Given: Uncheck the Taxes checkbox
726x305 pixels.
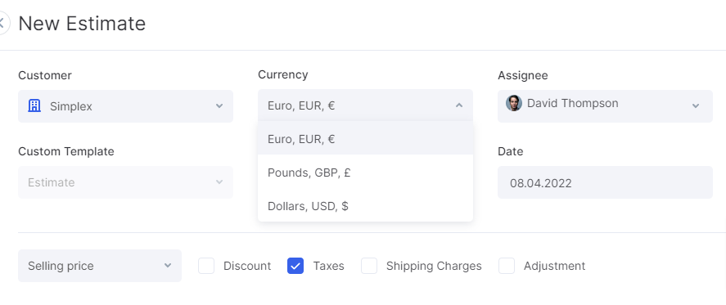Looking at the screenshot, I should (295, 266).
